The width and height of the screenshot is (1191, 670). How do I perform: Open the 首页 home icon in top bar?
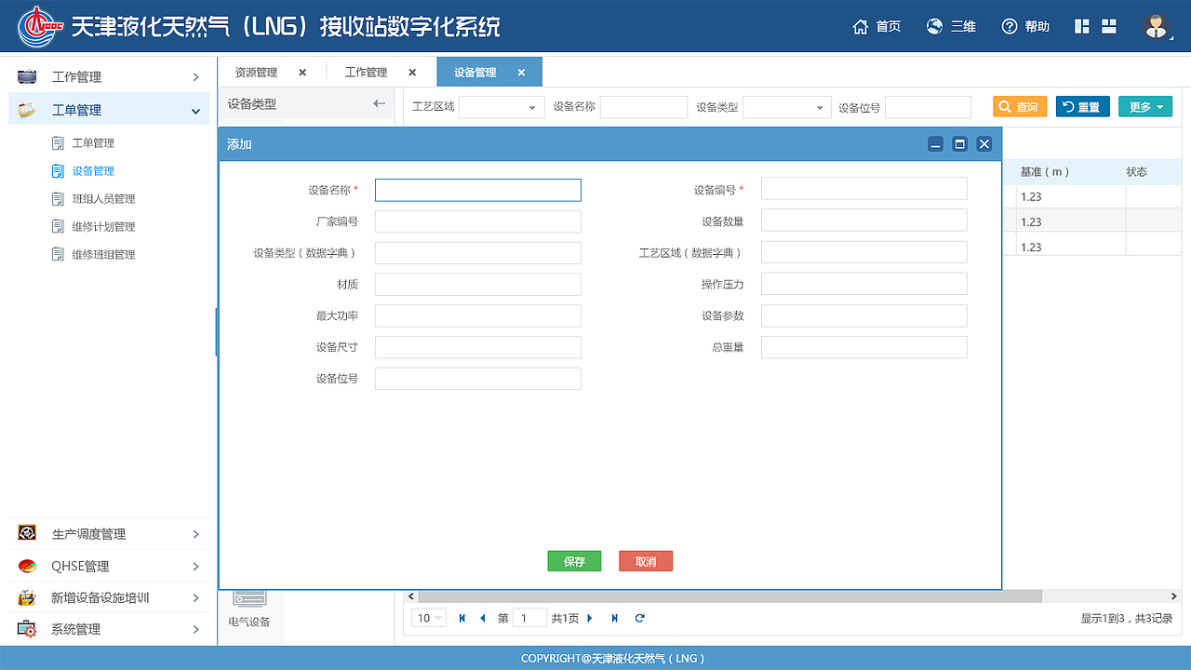[x=860, y=26]
